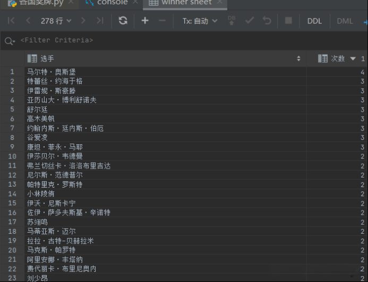Toggle sort arrows on 选手 column
The width and height of the screenshot is (368, 282).
(298, 58)
